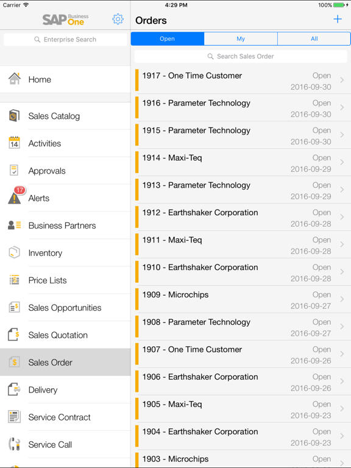
Task: Click the Home house icon
Action: coord(15,79)
